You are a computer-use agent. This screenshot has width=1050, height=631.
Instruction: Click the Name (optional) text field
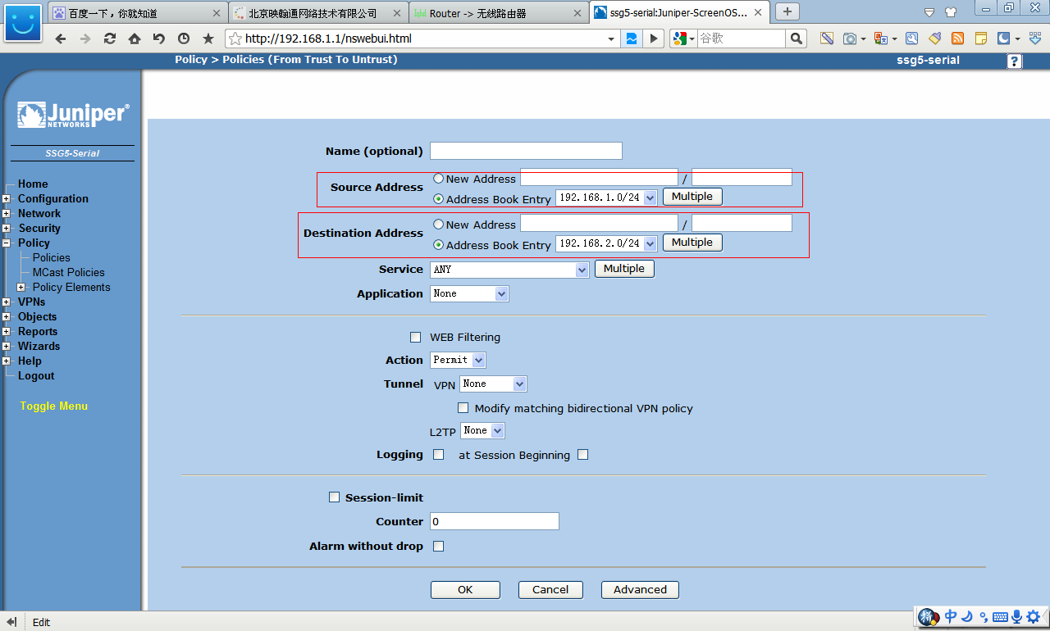[x=526, y=151]
